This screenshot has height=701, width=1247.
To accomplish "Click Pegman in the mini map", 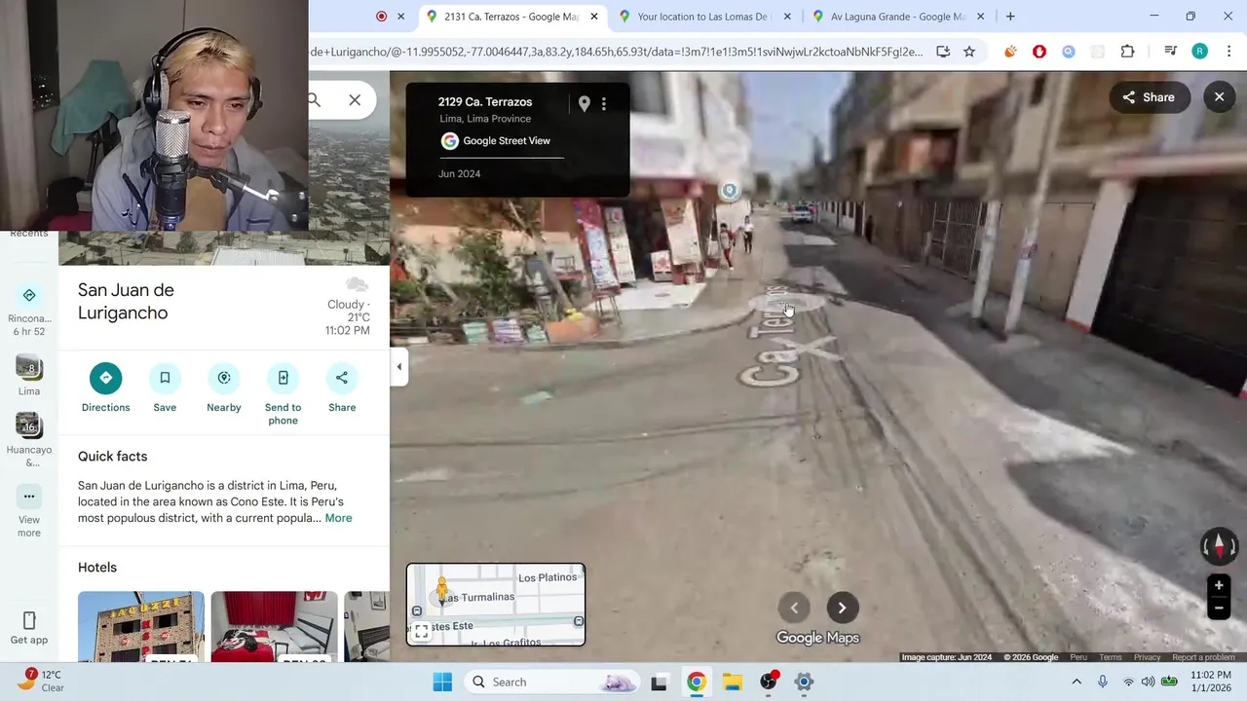I will point(441,589).
